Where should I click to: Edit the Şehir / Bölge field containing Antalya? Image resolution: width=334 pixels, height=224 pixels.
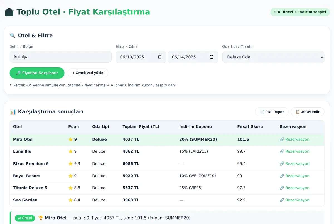[61, 57]
